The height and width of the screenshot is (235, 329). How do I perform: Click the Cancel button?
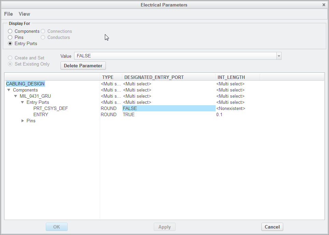point(272,227)
